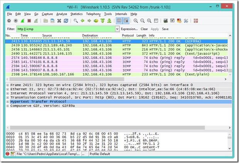Sort packets by the Source column header
The image size is (239, 163).
pos(47,35)
